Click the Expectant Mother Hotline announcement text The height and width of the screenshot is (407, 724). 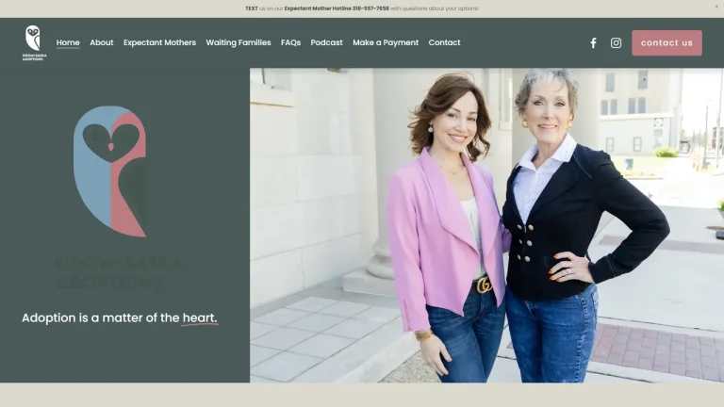pos(362,8)
